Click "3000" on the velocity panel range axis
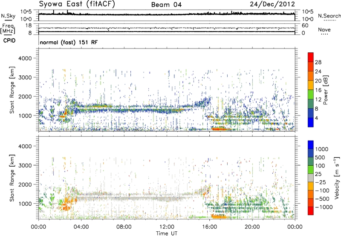This screenshot has width=341, height=236. tap(25, 165)
